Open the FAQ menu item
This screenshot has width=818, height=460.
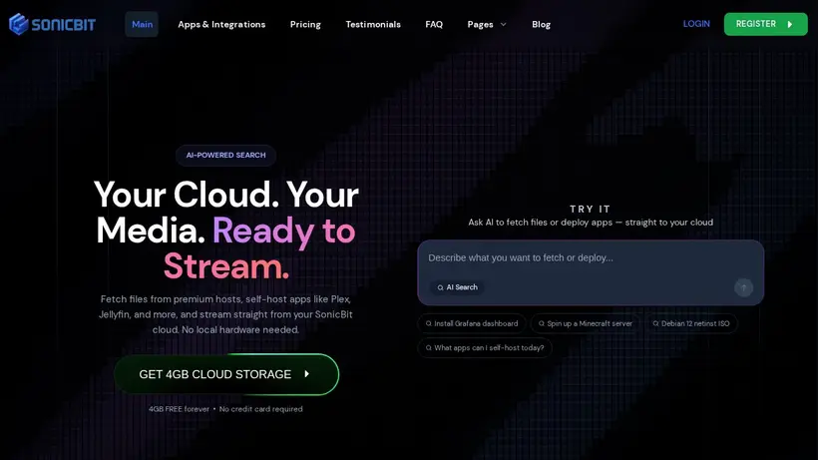tap(434, 25)
